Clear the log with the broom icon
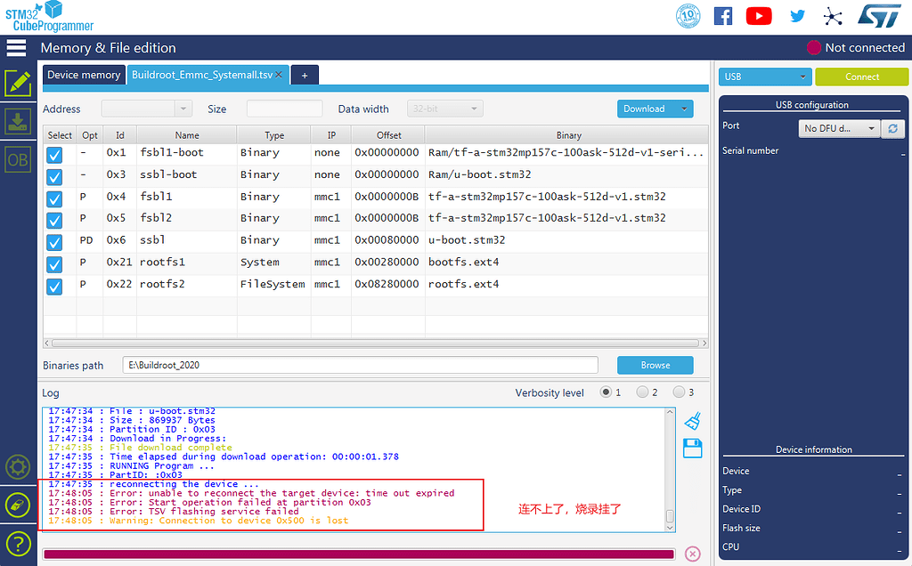 (x=692, y=420)
